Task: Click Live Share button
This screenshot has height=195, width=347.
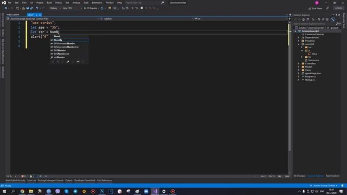Action: [x=315, y=9]
